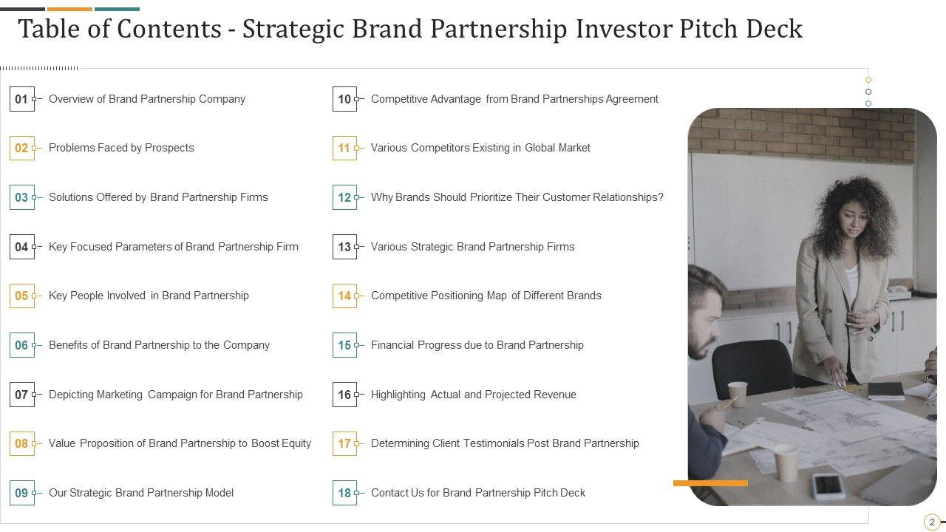Select the orange 02 number box
The width and height of the screenshot is (946, 532).
point(21,148)
